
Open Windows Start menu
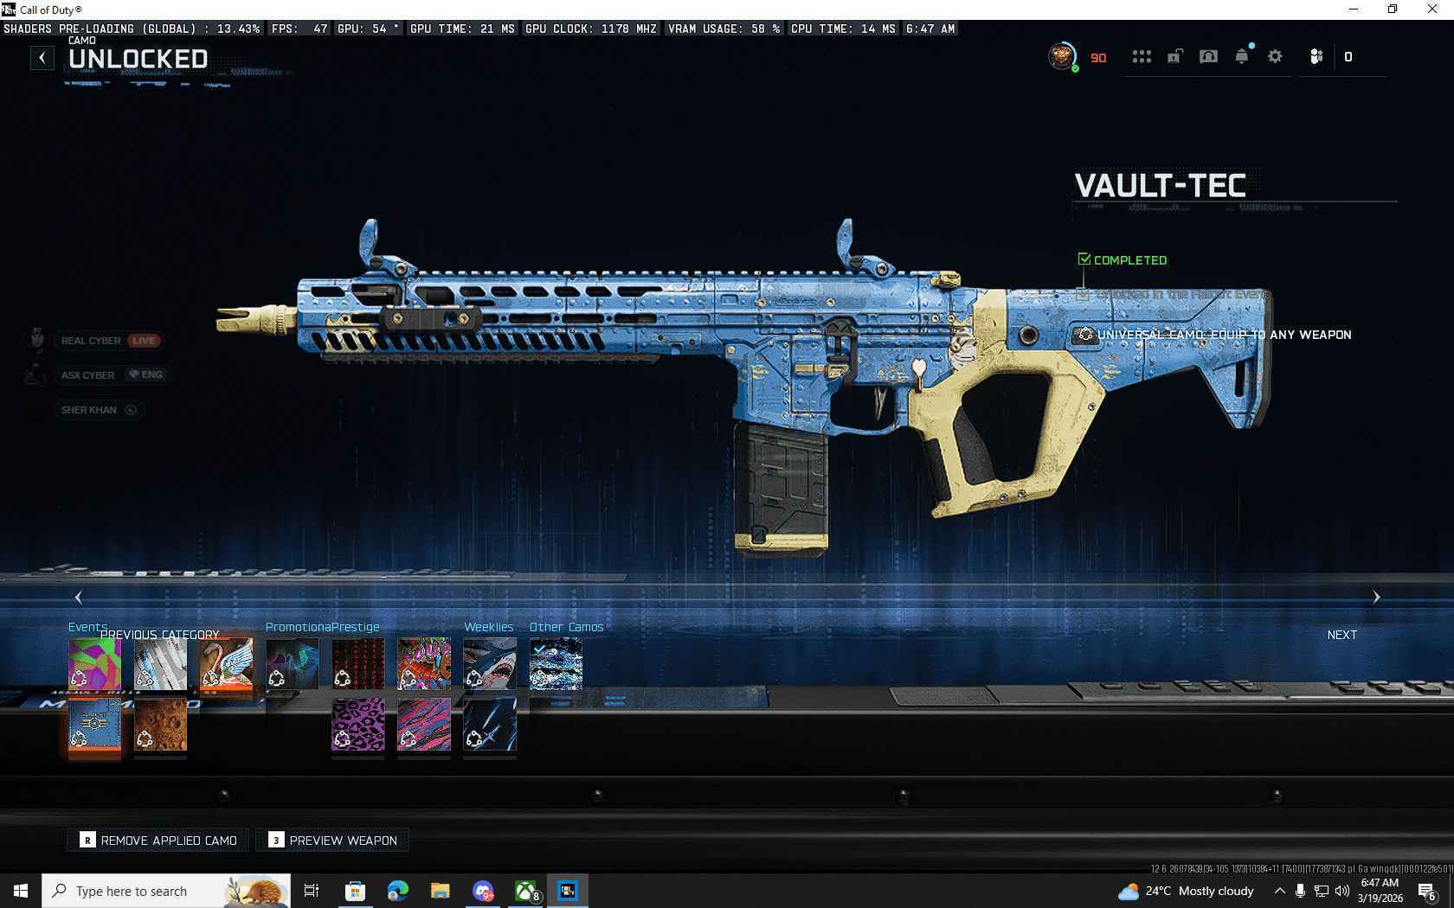click(x=21, y=891)
